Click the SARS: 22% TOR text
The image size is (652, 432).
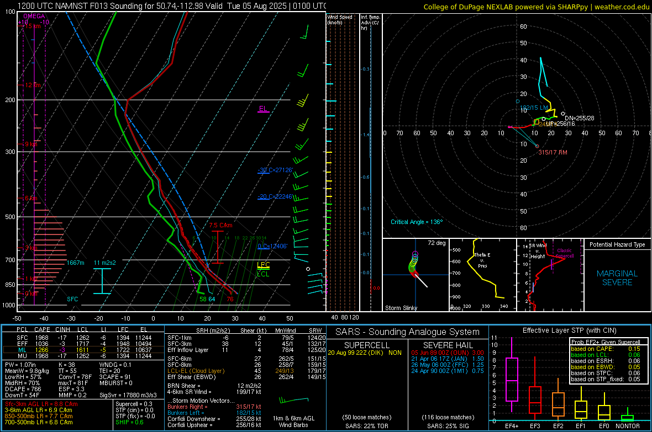(x=366, y=426)
